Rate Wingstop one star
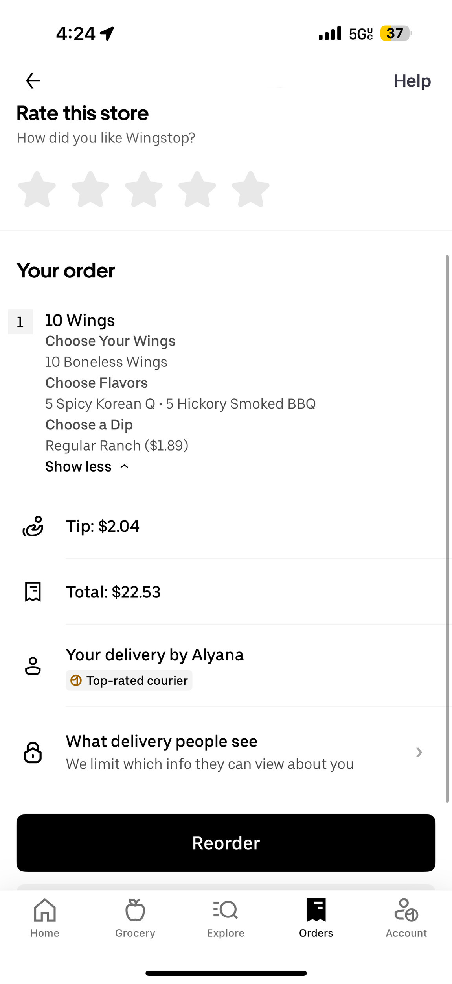 point(37,189)
